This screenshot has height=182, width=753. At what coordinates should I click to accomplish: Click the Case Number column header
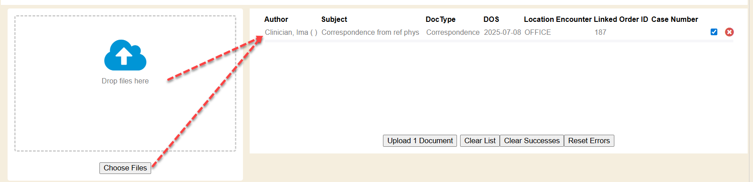click(675, 20)
